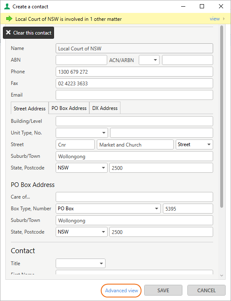Click the Building/Level input field
231x301 pixels.
click(x=134, y=121)
